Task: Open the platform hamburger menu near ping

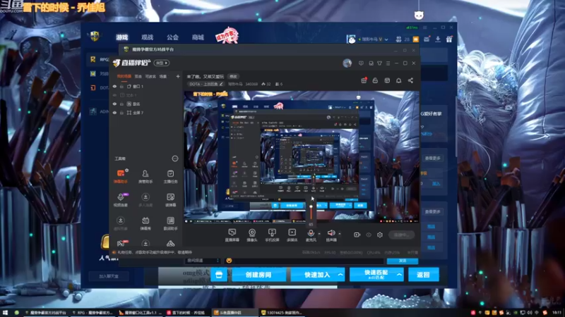Action: click(425, 27)
